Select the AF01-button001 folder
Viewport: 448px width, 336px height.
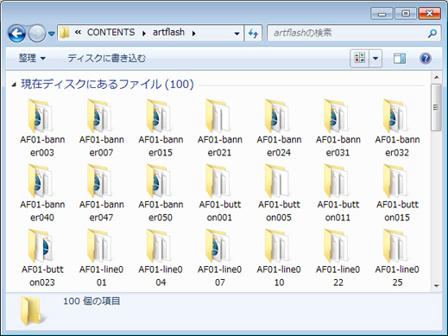pos(219,193)
